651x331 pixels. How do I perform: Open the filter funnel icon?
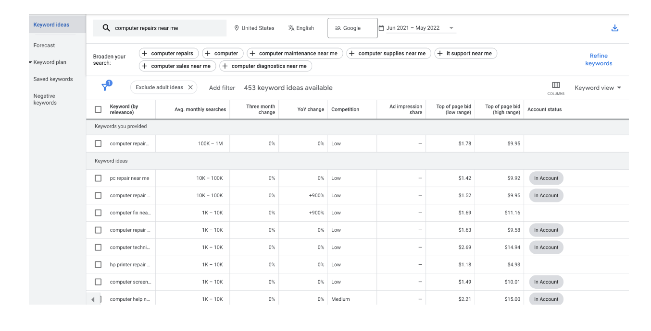coord(105,87)
